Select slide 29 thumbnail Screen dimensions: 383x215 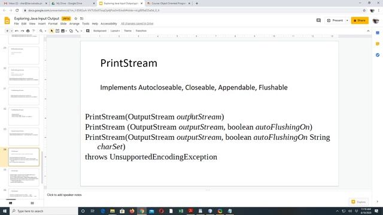coord(24,56)
